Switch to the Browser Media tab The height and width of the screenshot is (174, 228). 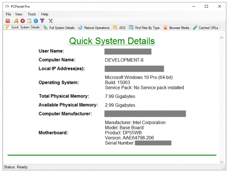pyautogui.click(x=176, y=28)
